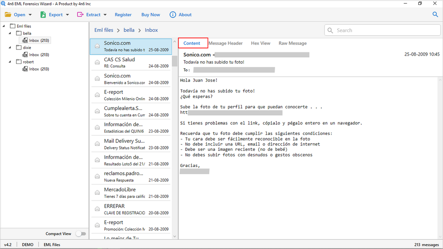This screenshot has height=249, width=443.
Task: Select Información de... 'Estadísticas del QUINI6' email
Action: tap(131, 128)
